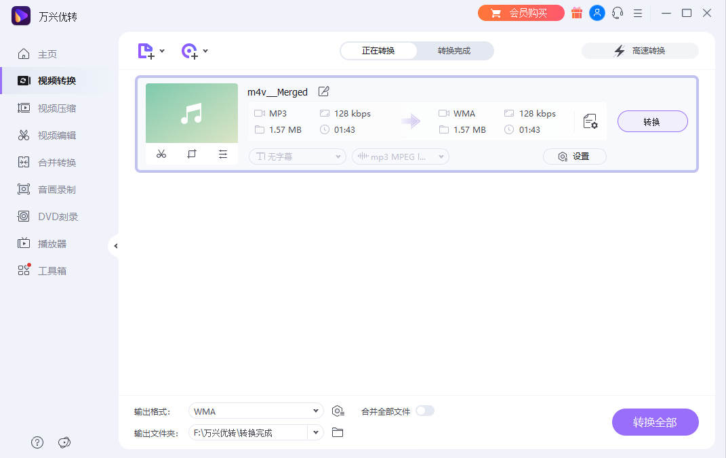This screenshot has width=726, height=458.
Task: Expand the Load DVD dropdown arrow
Action: (x=205, y=51)
